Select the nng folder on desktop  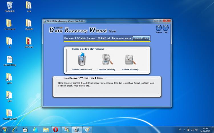pyautogui.click(x=29, y=5)
